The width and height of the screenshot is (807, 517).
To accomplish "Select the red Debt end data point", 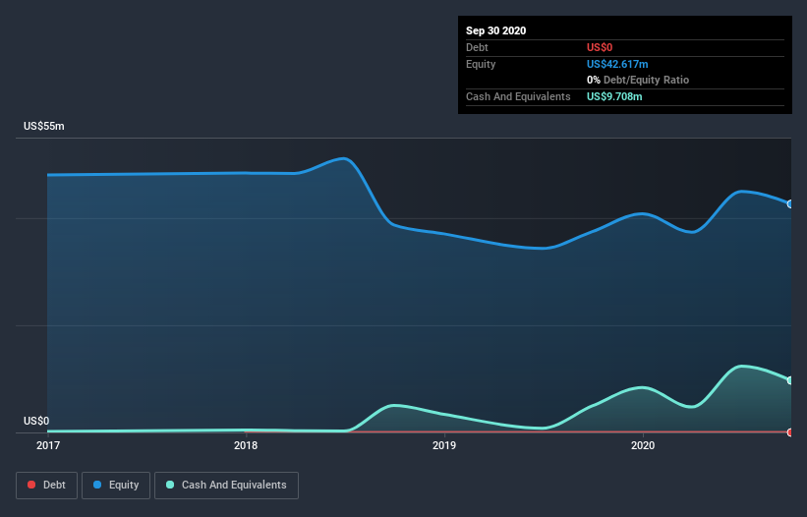I will pos(790,432).
